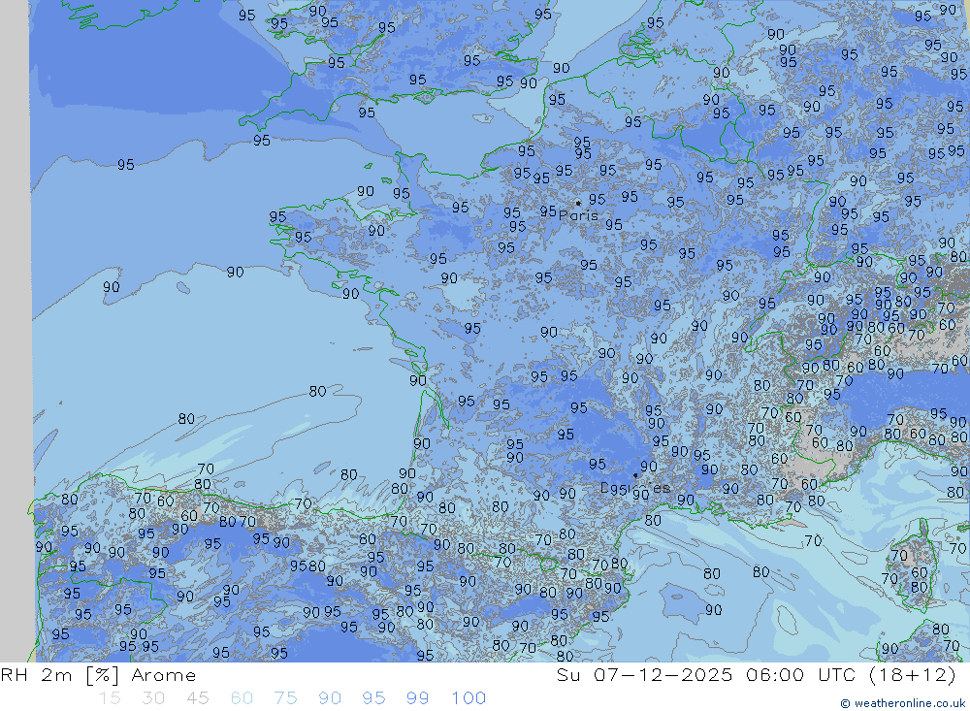
Task: Click the Paris city label
Action: (x=578, y=216)
